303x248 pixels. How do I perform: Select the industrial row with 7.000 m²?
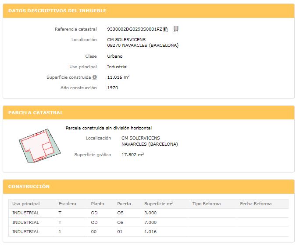point(148,223)
